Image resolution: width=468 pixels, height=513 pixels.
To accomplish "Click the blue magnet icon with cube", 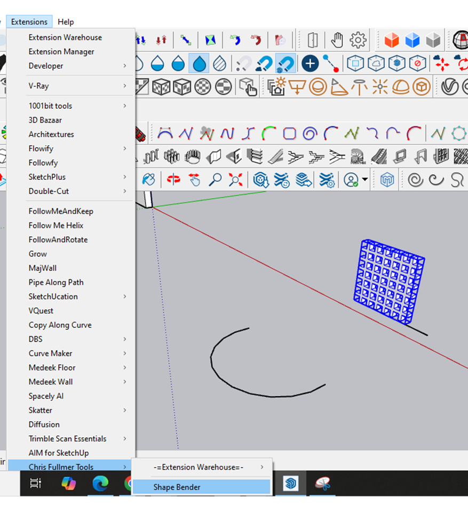I will pyautogui.click(x=285, y=63).
